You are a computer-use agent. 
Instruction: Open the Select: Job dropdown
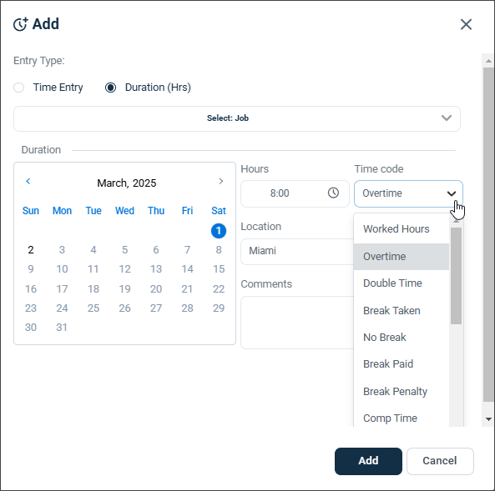[x=237, y=118]
